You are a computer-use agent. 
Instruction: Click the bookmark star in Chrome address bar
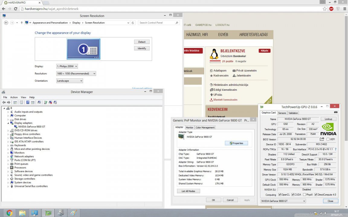pyautogui.click(x=325, y=9)
